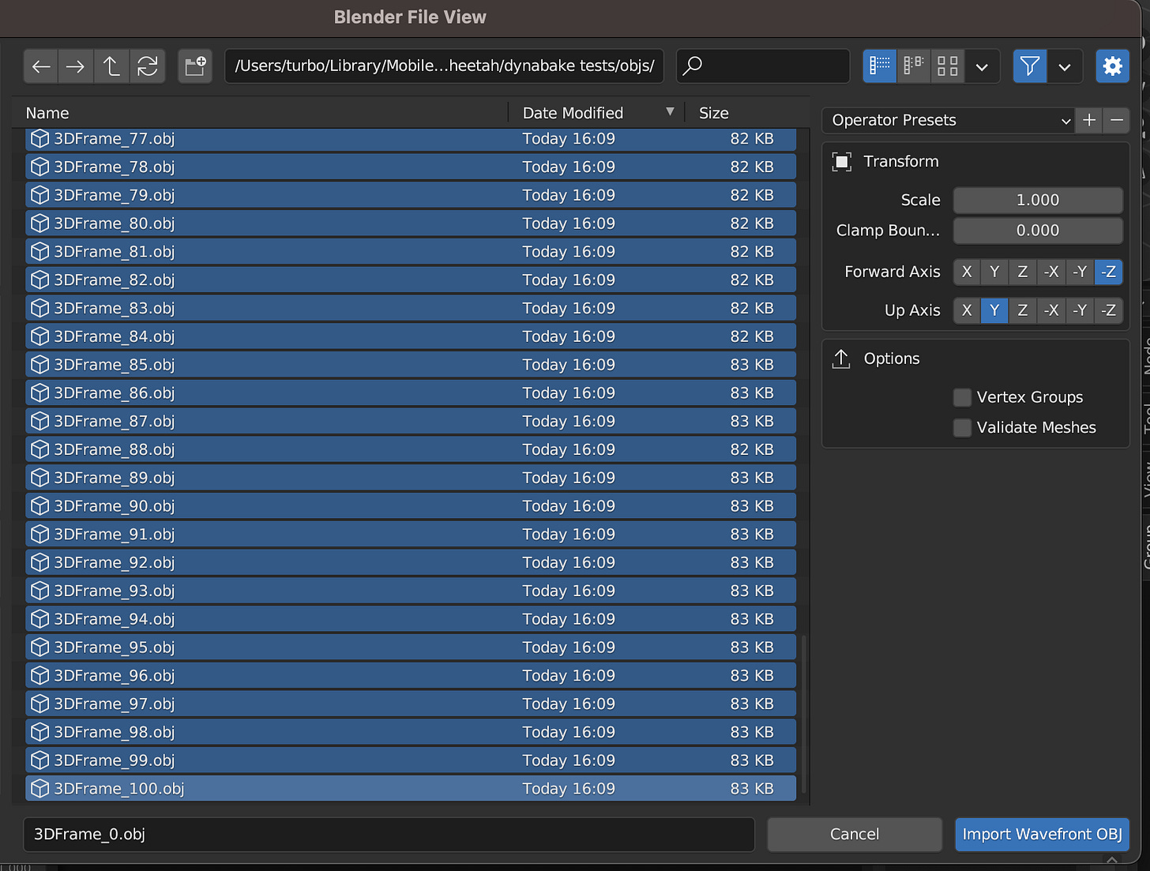Collapse the Options panel
1150x871 pixels.
(x=892, y=359)
